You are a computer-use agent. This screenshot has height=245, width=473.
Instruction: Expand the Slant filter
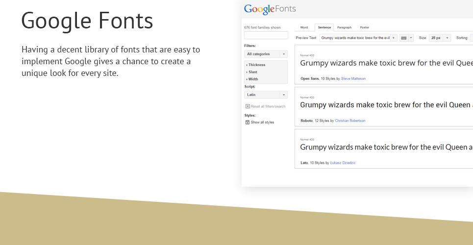click(251, 72)
